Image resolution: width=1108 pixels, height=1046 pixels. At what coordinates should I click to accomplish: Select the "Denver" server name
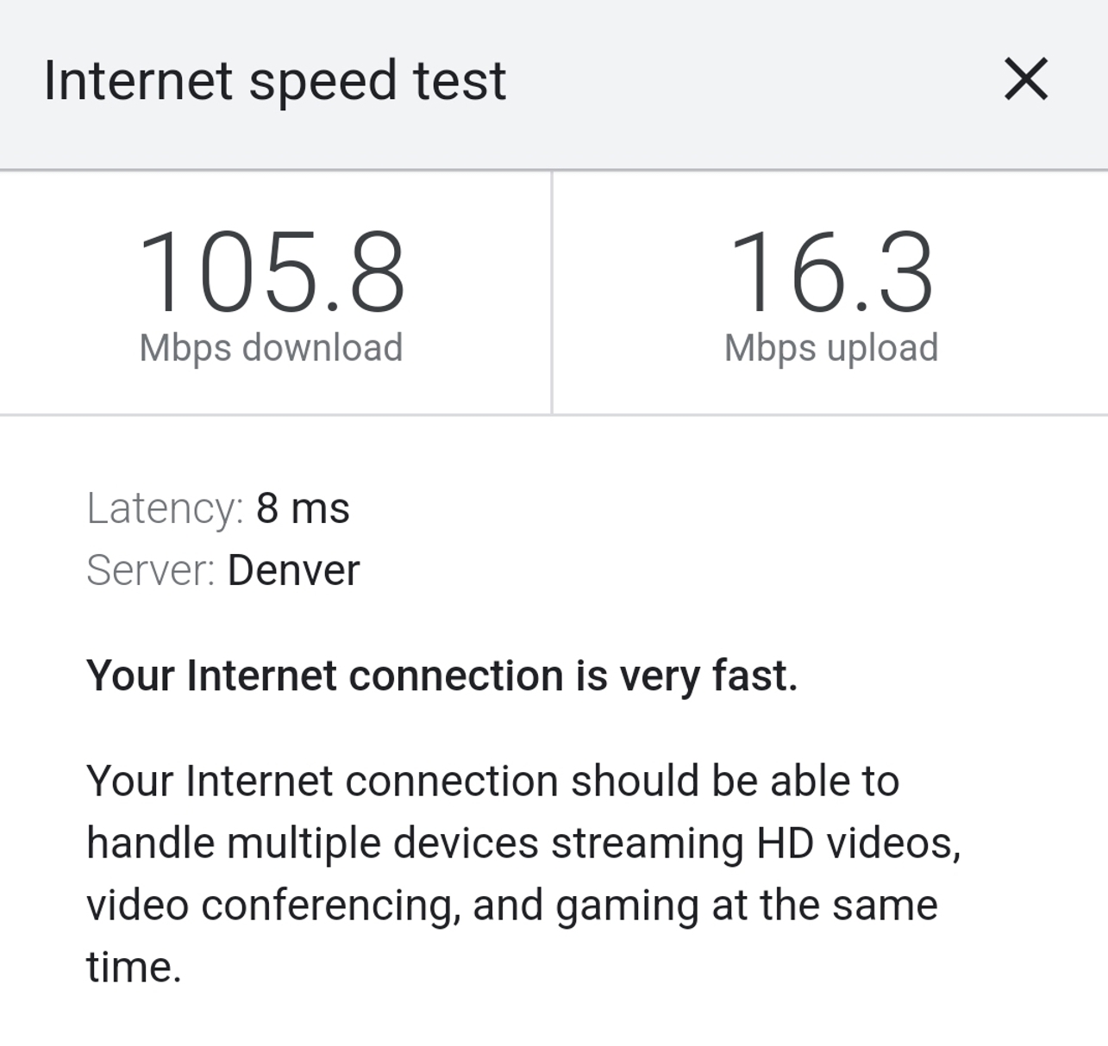click(293, 570)
